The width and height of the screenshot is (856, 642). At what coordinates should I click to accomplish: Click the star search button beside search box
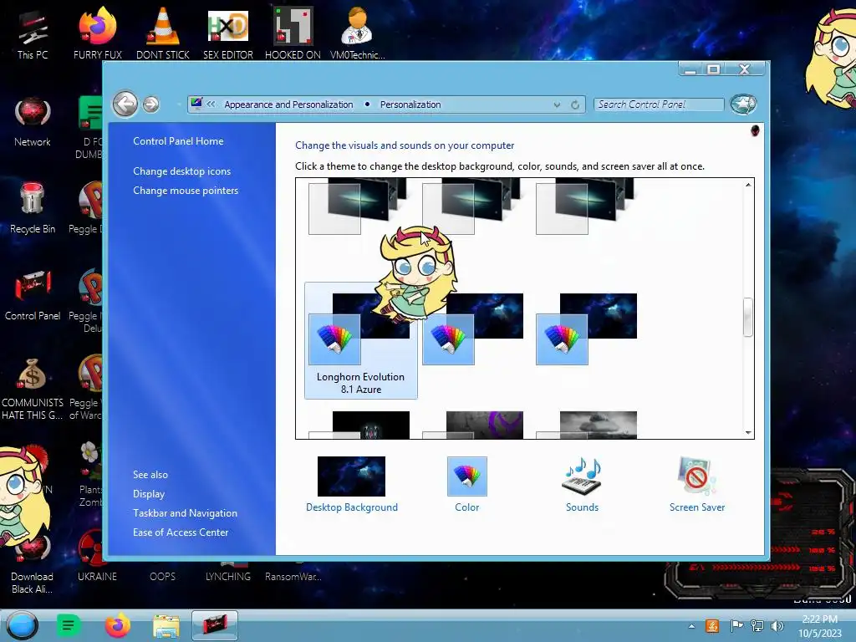743,104
